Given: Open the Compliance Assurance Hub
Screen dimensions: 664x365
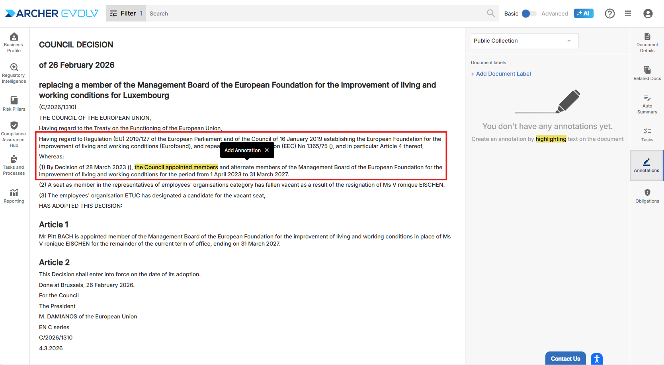Looking at the screenshot, I should [x=14, y=134].
